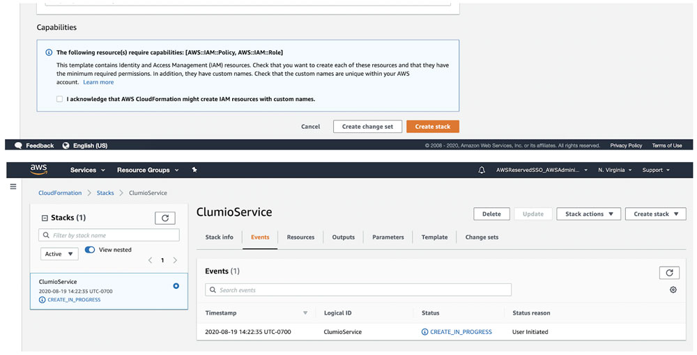Viewport: 697px width, 355px height.
Task: Open events table settings gear
Action: [673, 290]
